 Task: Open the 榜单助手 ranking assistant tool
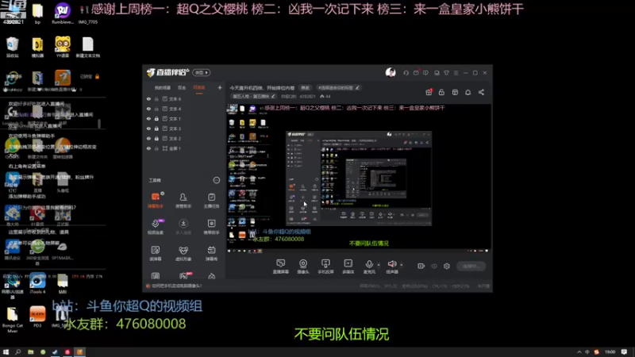coord(211,227)
